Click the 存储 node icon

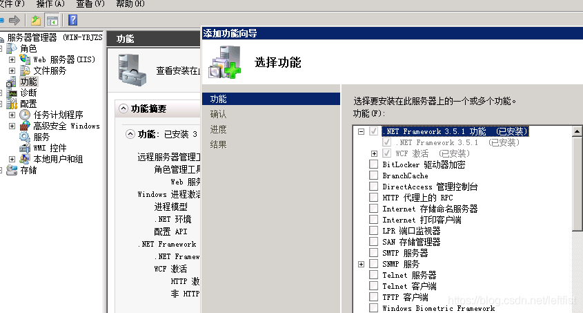point(12,170)
